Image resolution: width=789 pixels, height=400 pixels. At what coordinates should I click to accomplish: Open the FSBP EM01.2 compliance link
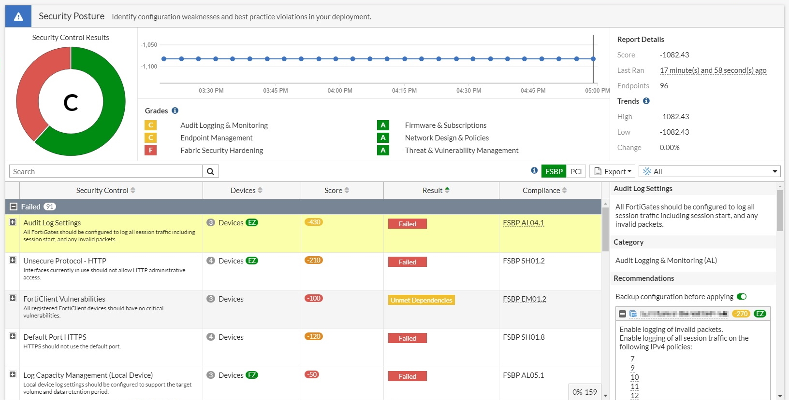525,299
